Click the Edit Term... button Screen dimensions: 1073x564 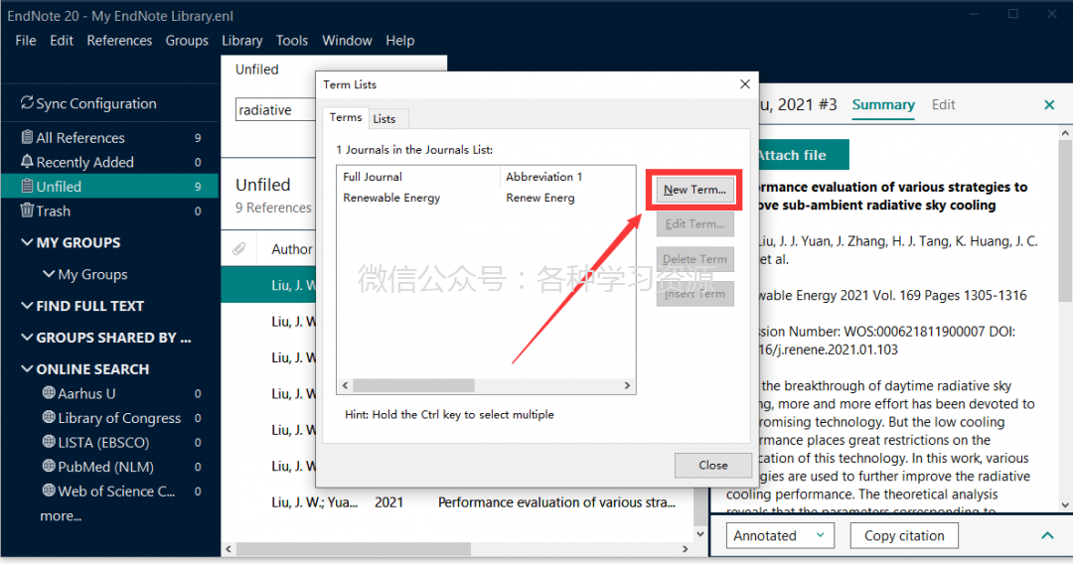(694, 223)
